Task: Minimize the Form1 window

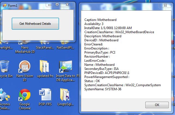Action: coord(50,5)
